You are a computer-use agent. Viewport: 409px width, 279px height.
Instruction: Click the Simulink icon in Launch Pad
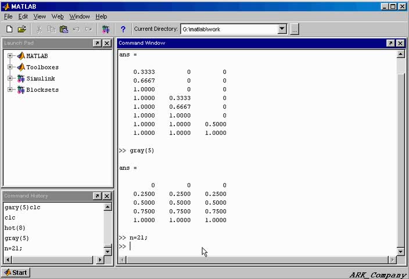[21, 78]
